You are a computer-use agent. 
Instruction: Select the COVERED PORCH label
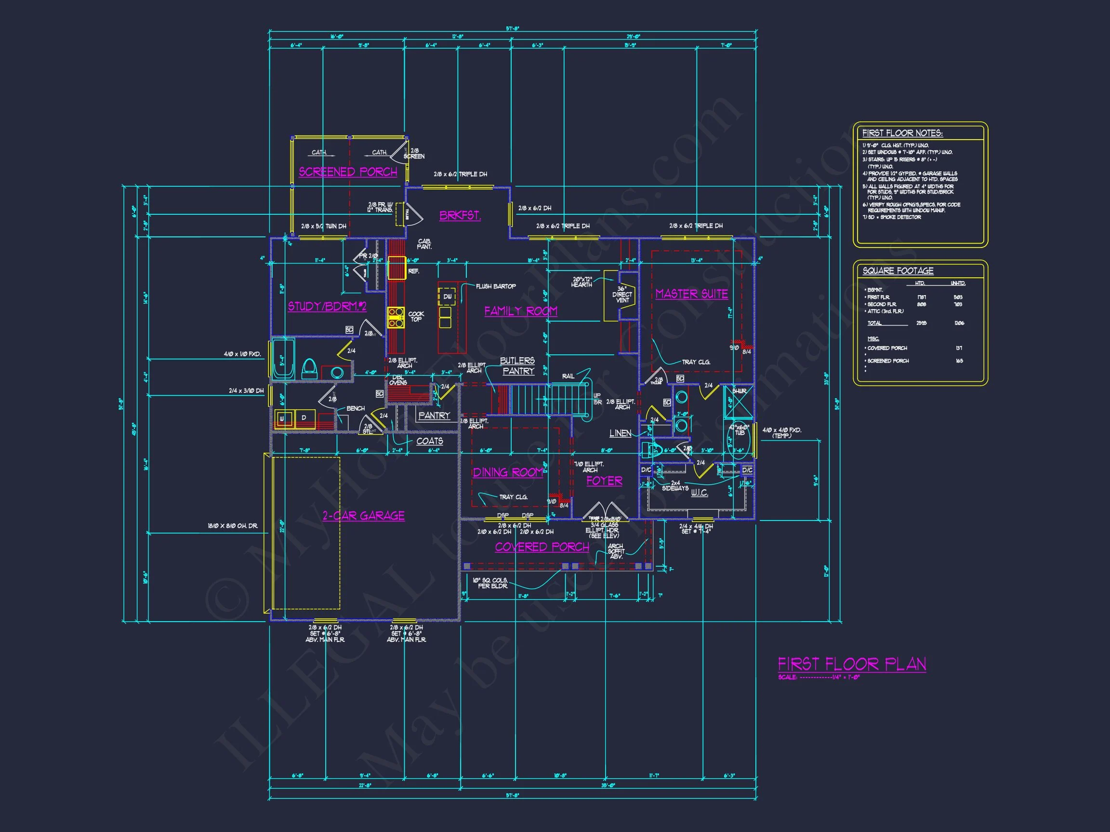pos(542,546)
